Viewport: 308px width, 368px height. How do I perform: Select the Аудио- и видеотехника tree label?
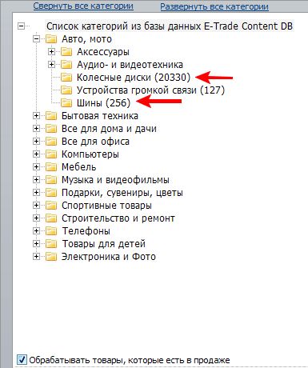(130, 65)
